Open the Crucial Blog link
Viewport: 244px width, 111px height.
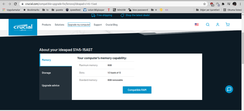112,25
